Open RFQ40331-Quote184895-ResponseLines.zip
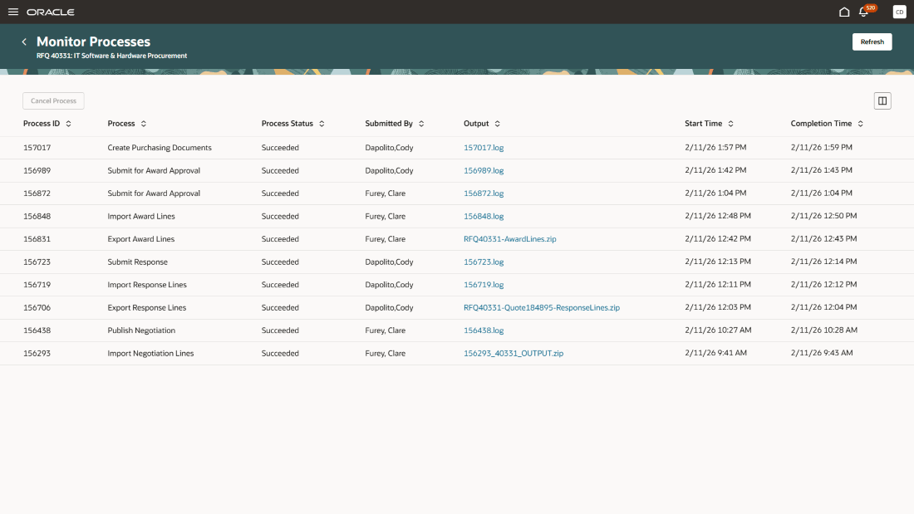Viewport: 914px width, 514px height. click(541, 306)
